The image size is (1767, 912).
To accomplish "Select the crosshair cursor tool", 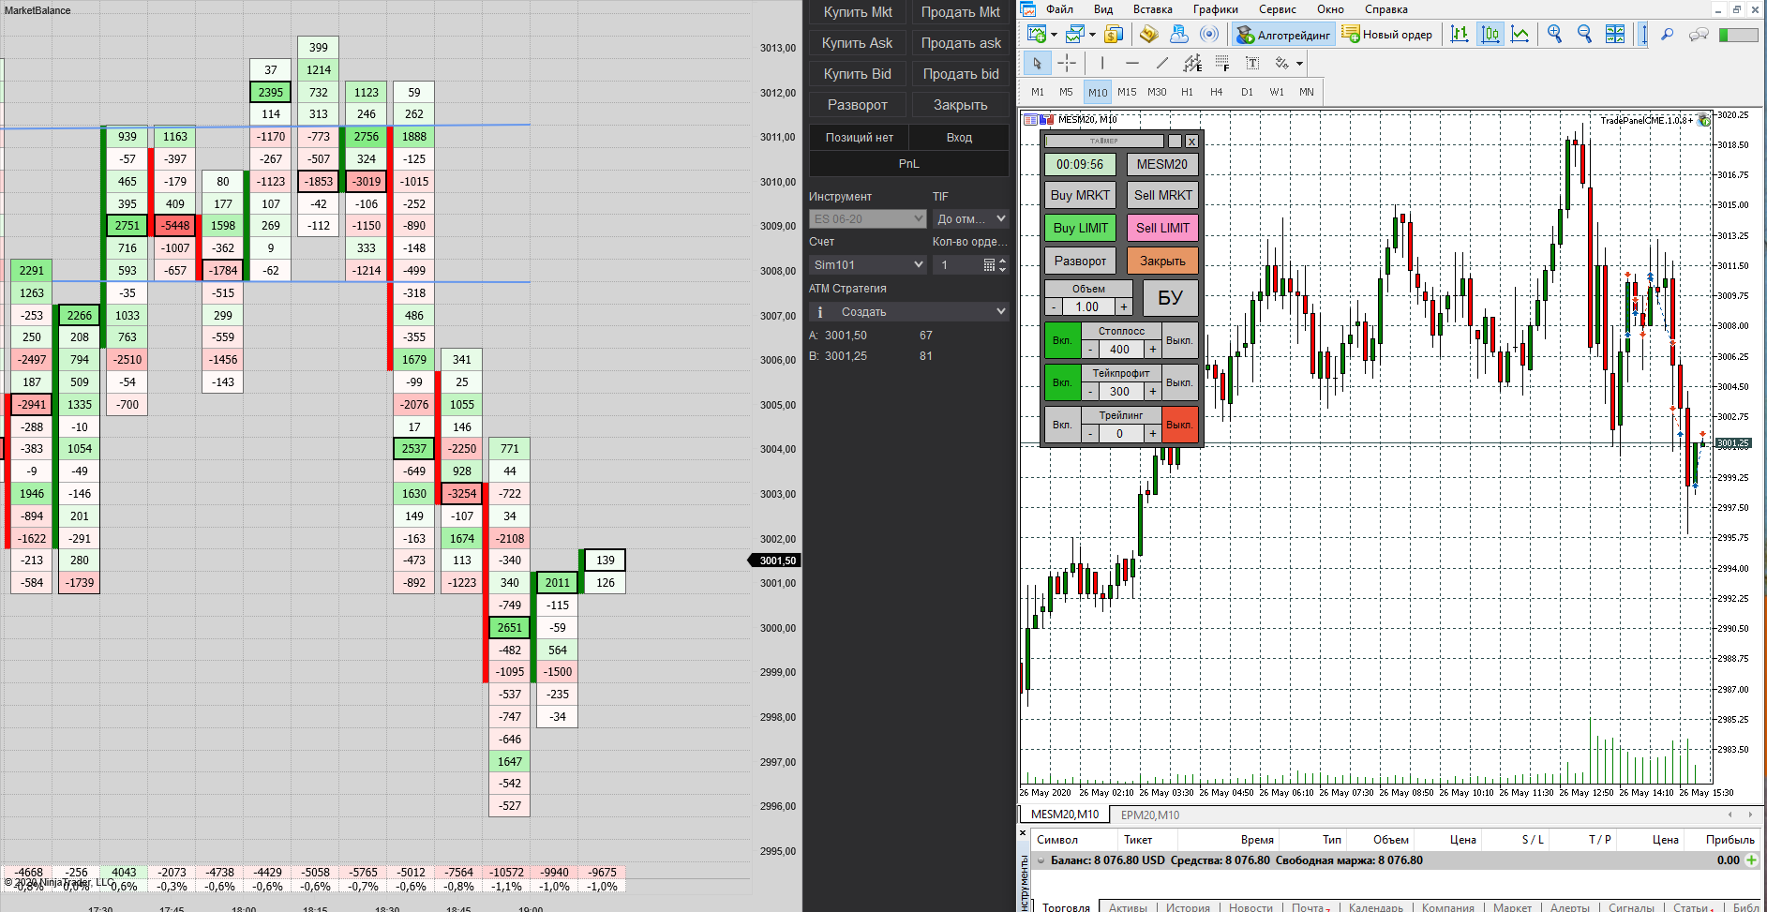I will pos(1067,63).
